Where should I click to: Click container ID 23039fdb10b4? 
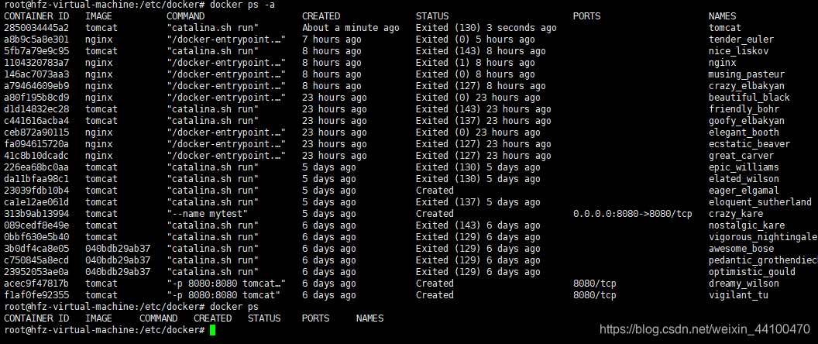pos(36,191)
